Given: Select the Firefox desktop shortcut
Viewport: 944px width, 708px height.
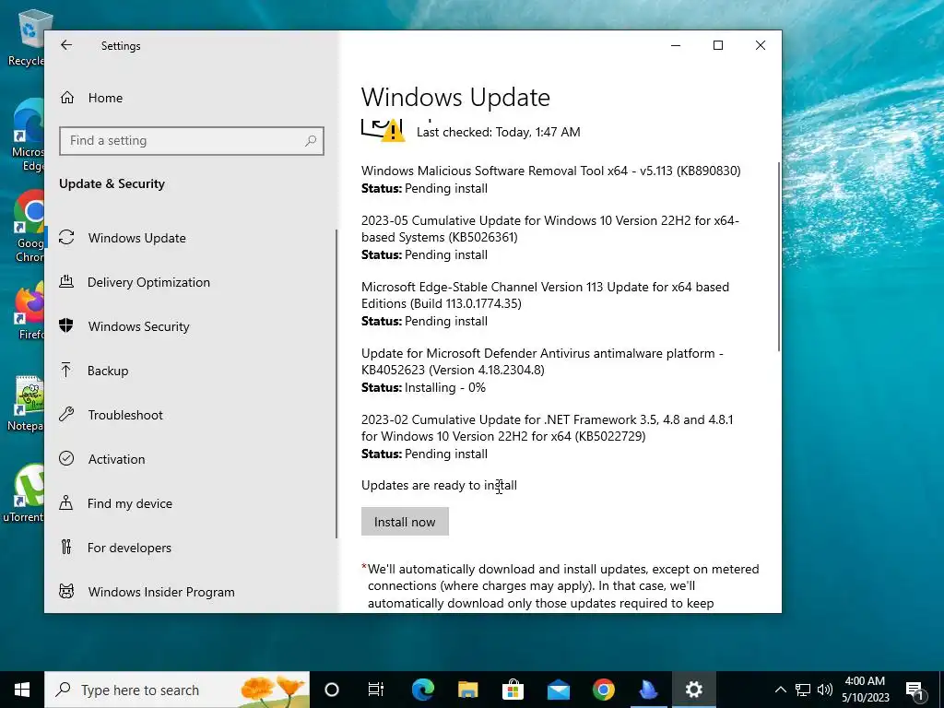Looking at the screenshot, I should pyautogui.click(x=29, y=311).
